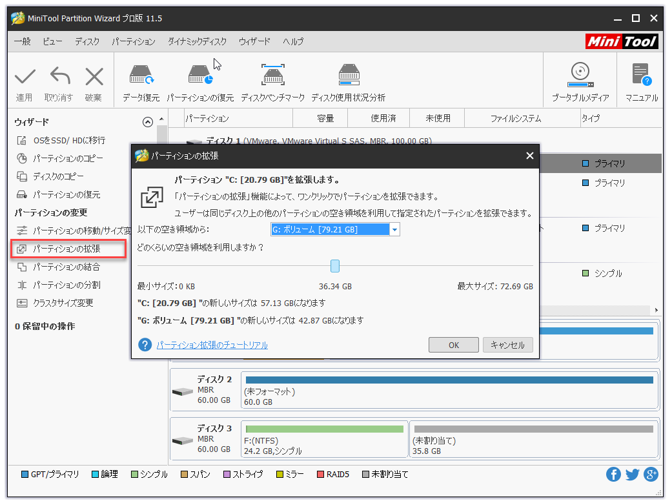Click the 取り消す (Undo) arrow icon
Screen dimensions: 672x503
pyautogui.click(x=60, y=76)
